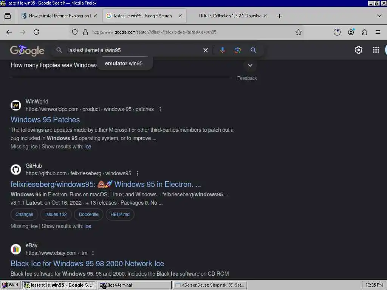Click the taskbar clock showing 13:35 PM
387x290 pixels.
pos(374,285)
